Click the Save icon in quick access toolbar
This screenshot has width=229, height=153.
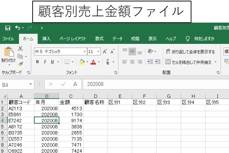[7, 28]
